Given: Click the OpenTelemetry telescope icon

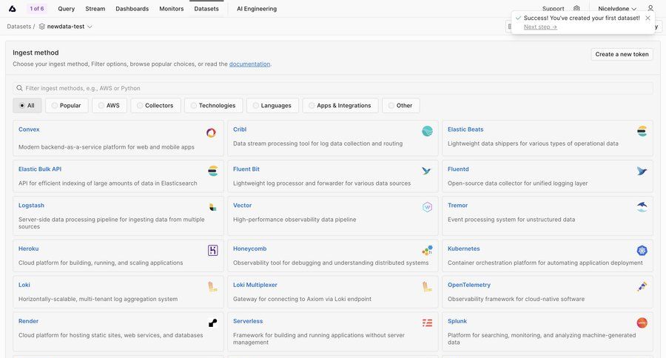Looking at the screenshot, I should (642, 287).
